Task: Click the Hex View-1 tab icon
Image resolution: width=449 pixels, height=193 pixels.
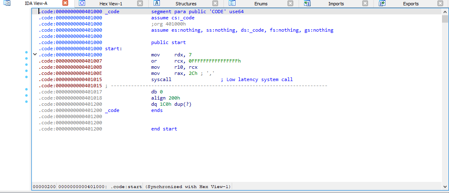Action: pos(82,3)
